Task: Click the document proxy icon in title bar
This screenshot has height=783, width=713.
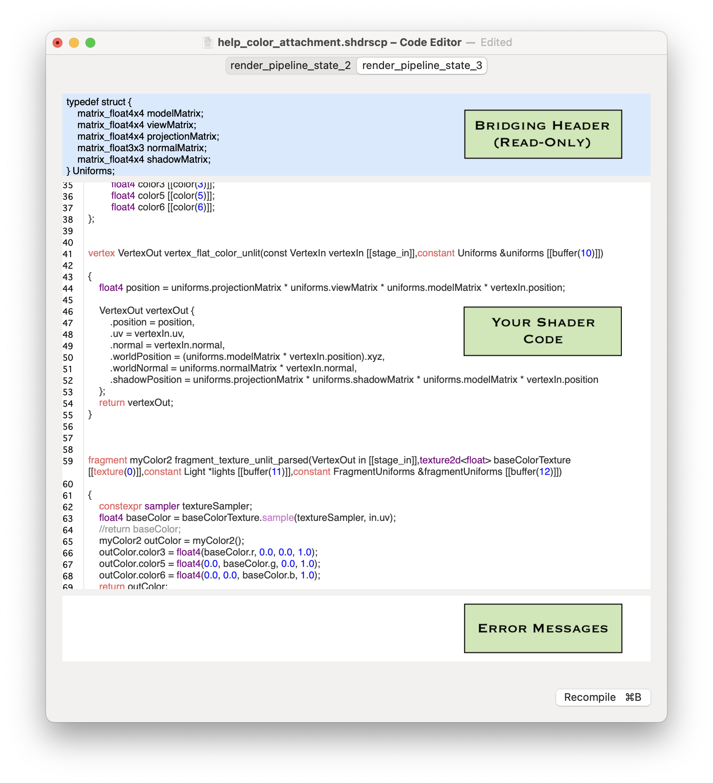Action: tap(208, 42)
